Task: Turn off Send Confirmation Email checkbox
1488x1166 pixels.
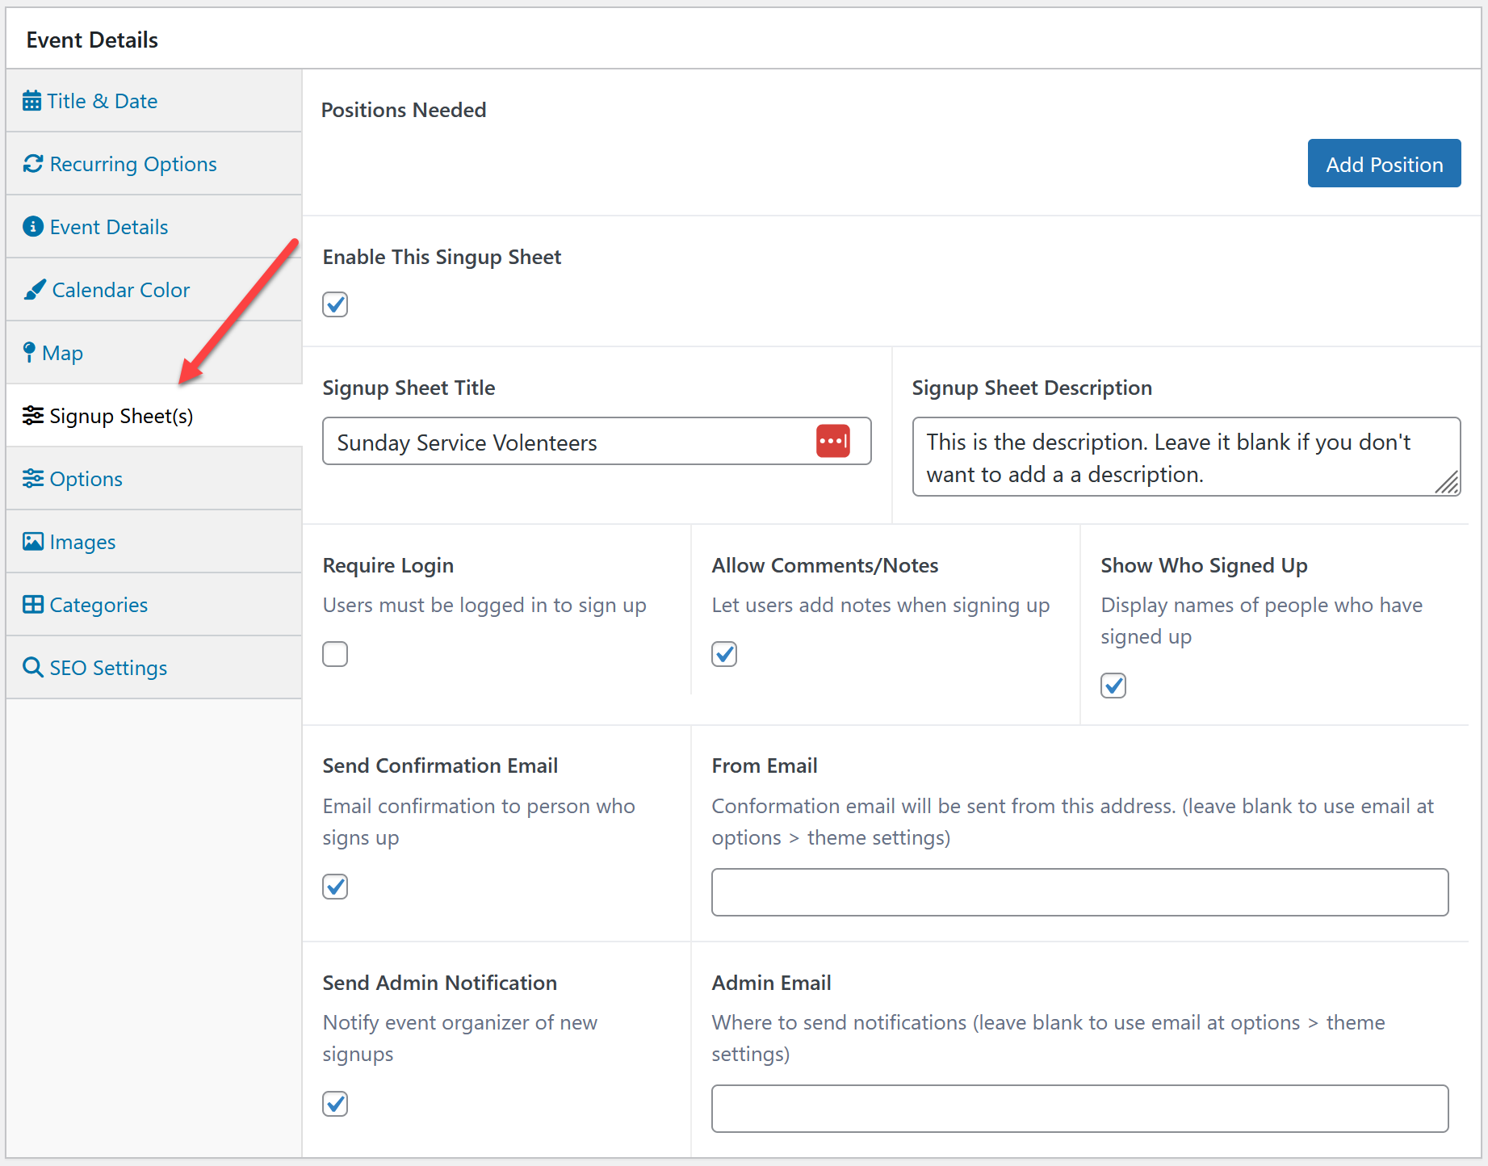Action: [335, 887]
